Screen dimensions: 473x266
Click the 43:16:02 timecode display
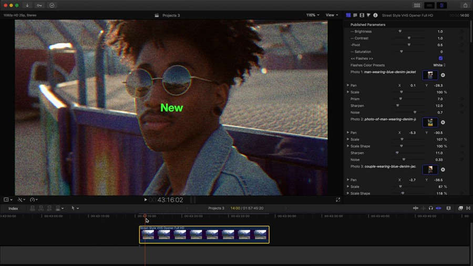(170, 200)
